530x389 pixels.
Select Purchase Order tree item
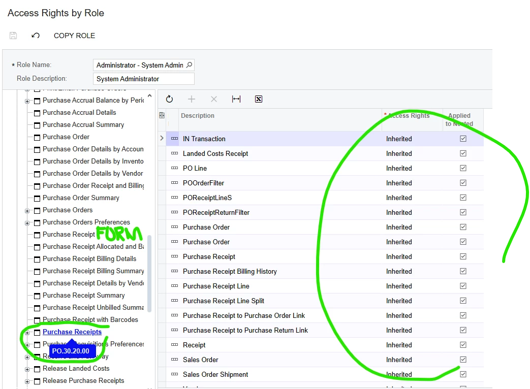point(66,137)
